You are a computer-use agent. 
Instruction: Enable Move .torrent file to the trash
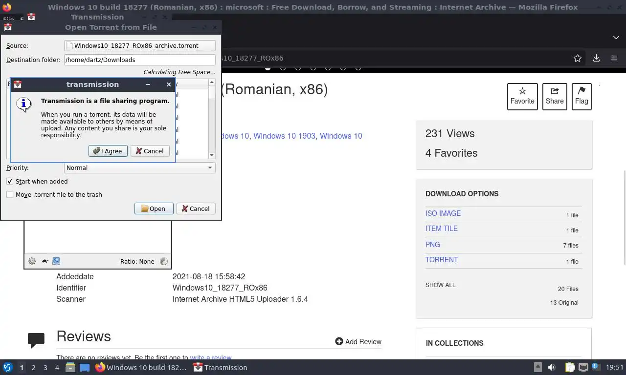[x=10, y=194]
